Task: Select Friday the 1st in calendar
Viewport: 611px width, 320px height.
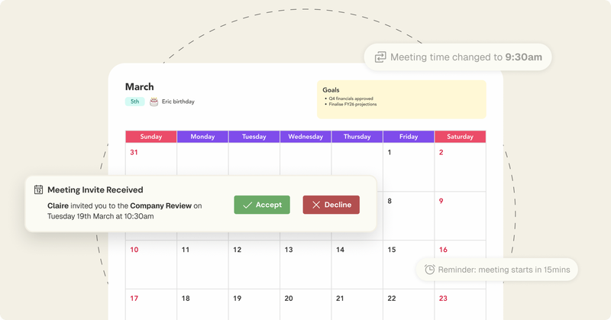Action: (409, 166)
